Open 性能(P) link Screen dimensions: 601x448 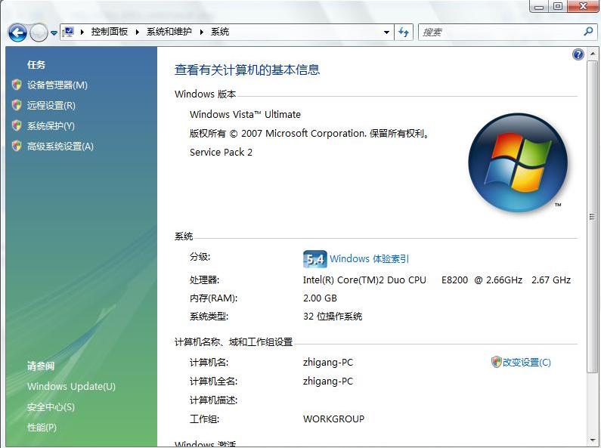tap(42, 428)
